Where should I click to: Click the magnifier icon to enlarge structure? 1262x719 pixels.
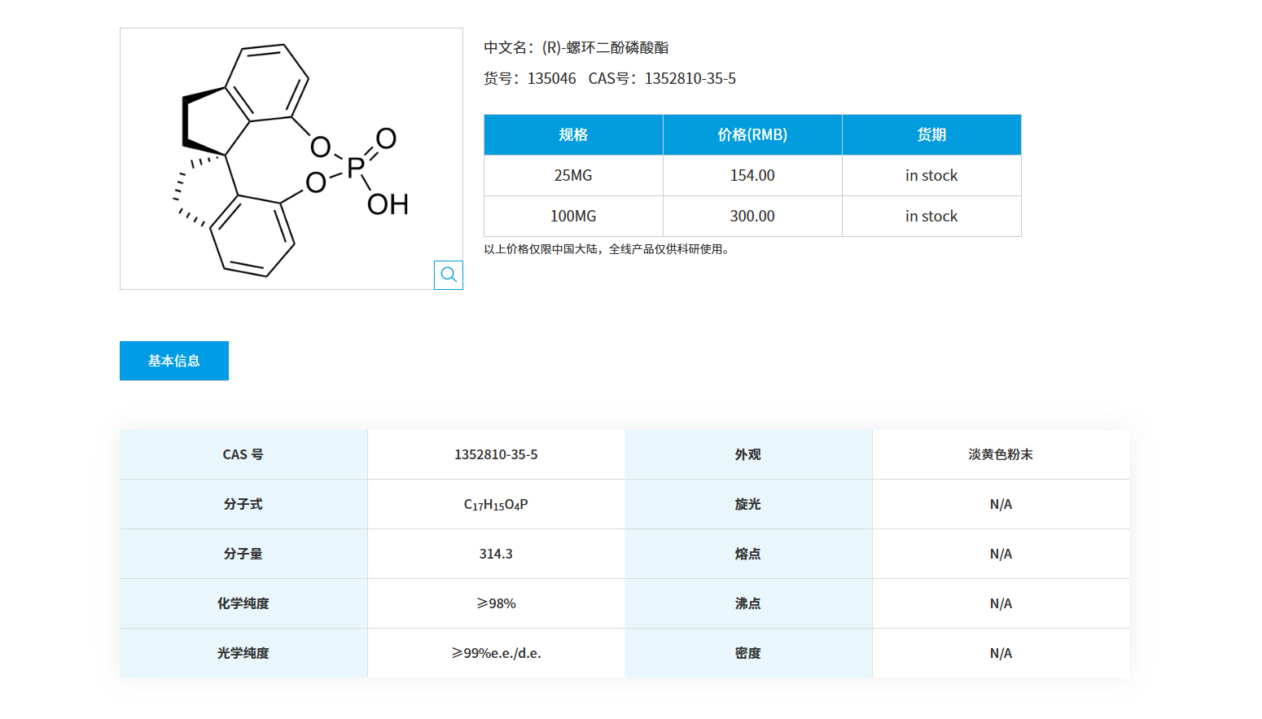[x=448, y=275]
